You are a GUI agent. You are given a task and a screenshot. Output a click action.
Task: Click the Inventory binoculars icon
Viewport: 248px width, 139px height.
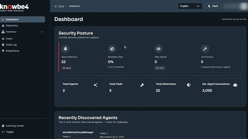click(x=3, y=32)
